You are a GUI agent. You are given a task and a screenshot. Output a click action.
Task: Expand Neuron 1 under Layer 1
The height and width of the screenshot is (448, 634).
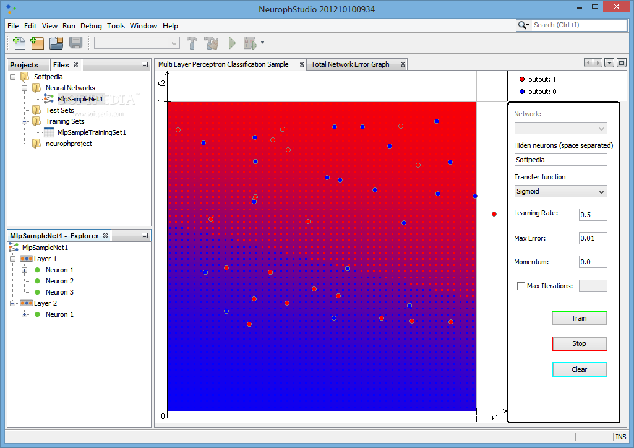tap(25, 270)
